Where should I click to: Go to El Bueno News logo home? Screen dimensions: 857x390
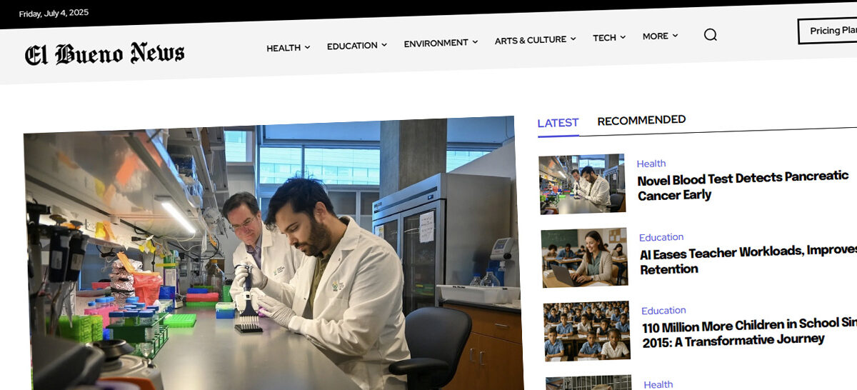105,54
